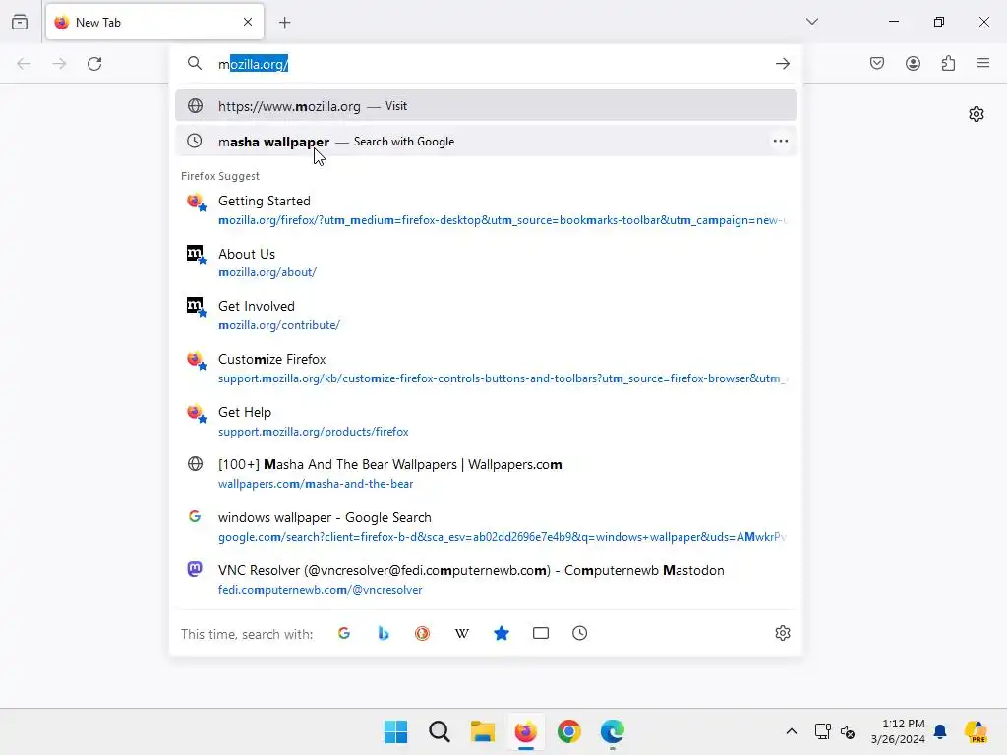1007x755 pixels.
Task: Open the muted volume tray icon
Action: [848, 731]
